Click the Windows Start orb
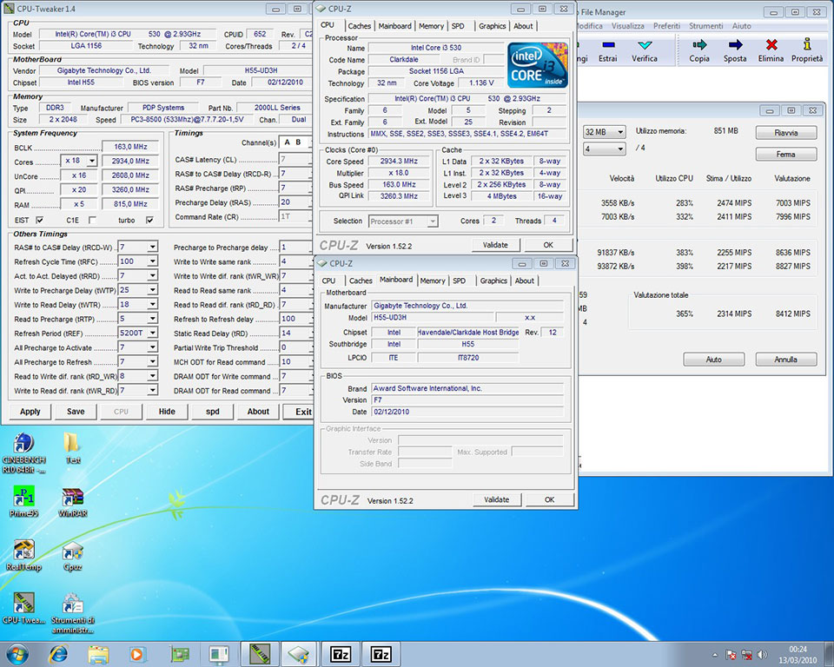This screenshot has height=667, width=834. pos(17,654)
